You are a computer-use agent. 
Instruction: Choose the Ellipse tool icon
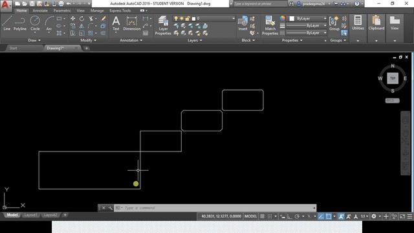click(59, 26)
